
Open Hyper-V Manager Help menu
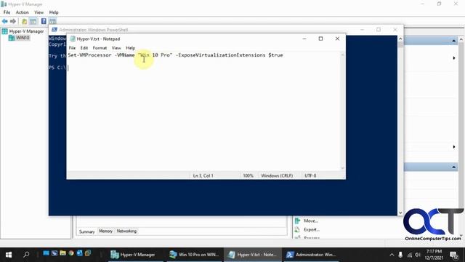tap(54, 12)
